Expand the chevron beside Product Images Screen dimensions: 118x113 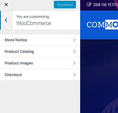click(75, 63)
